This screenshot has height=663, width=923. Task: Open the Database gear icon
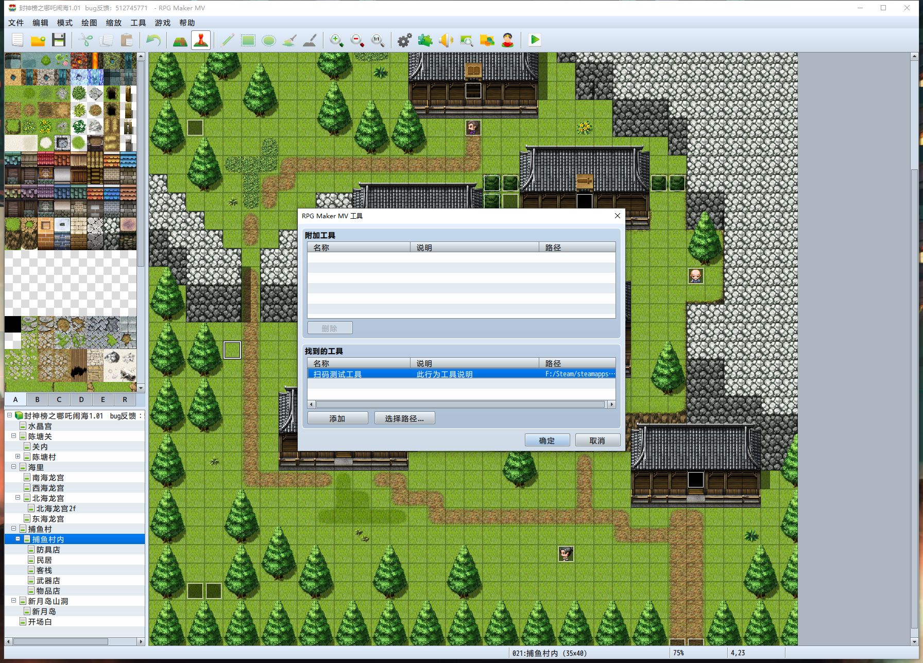(405, 40)
